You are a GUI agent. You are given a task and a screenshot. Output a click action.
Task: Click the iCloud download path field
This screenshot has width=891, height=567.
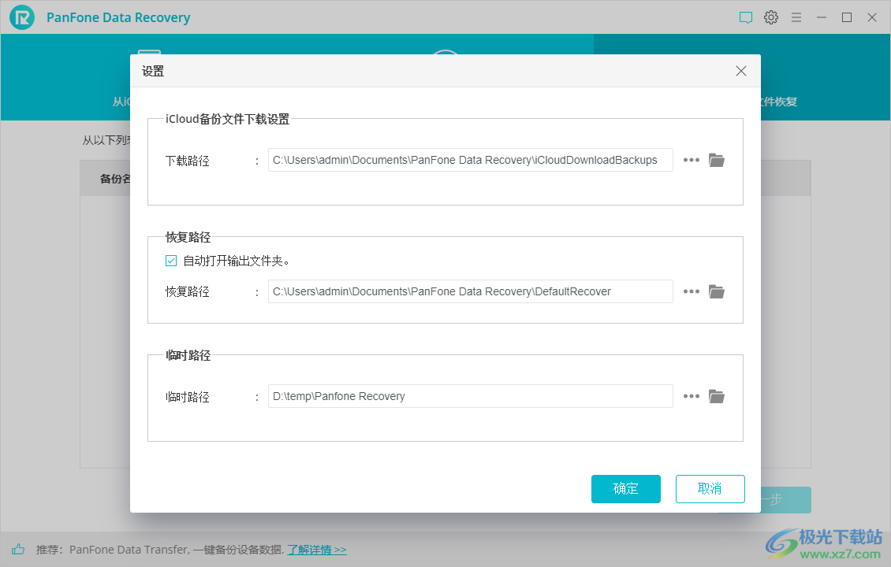pos(471,160)
